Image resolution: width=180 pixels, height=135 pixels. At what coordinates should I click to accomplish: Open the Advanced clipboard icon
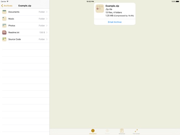[122, 131]
